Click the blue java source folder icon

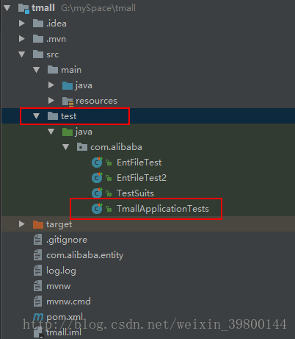68,85
